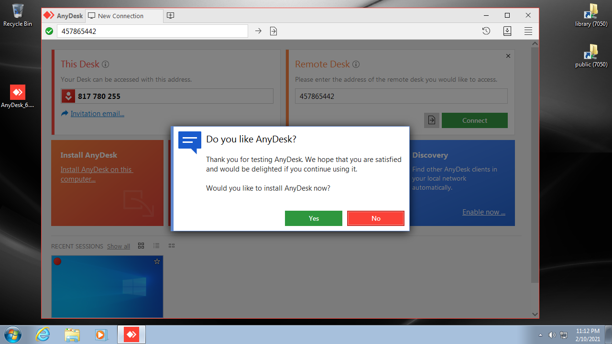Click the green Connect button

point(474,120)
